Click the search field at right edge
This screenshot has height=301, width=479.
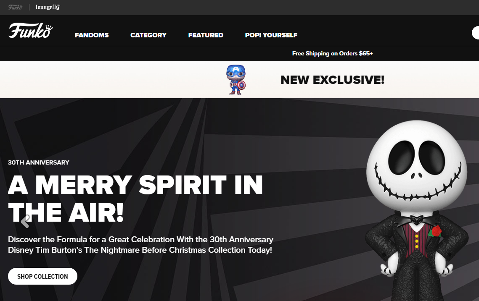(x=475, y=33)
